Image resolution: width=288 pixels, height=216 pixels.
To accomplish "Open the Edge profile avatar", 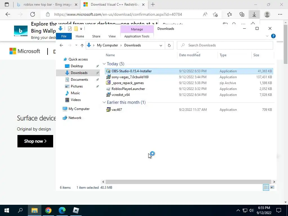I will coord(267,14).
